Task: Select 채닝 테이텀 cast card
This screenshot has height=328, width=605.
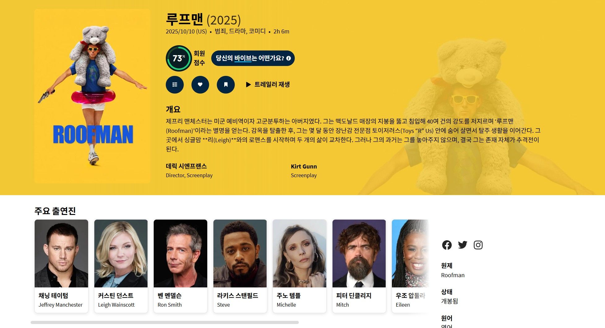Action: 61,266
